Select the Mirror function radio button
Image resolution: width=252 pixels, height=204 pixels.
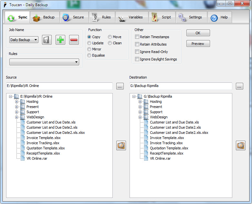coord(89,49)
